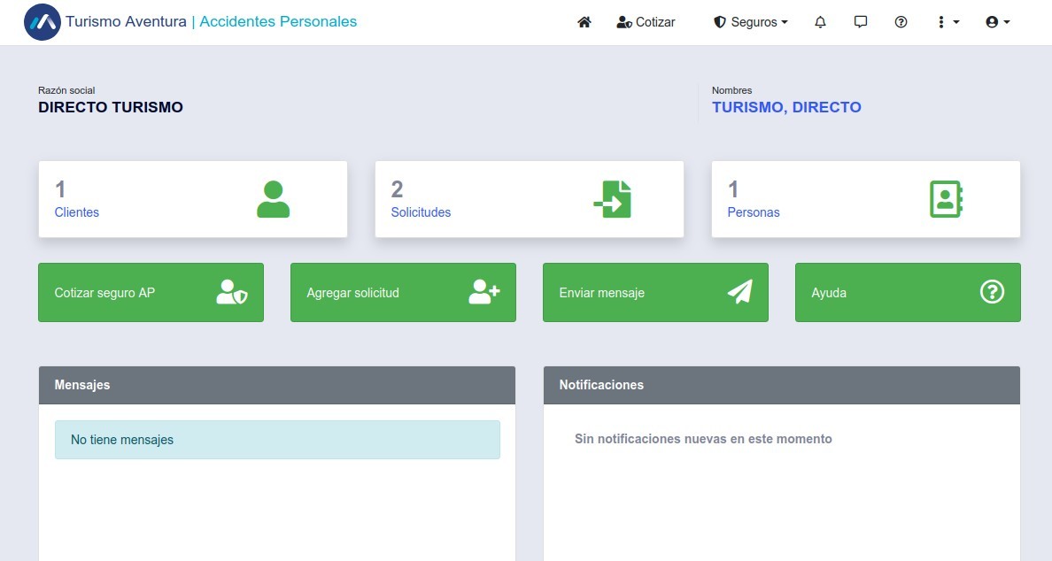Click the Enviar mensaje button
This screenshot has width=1052, height=561.
655,292
